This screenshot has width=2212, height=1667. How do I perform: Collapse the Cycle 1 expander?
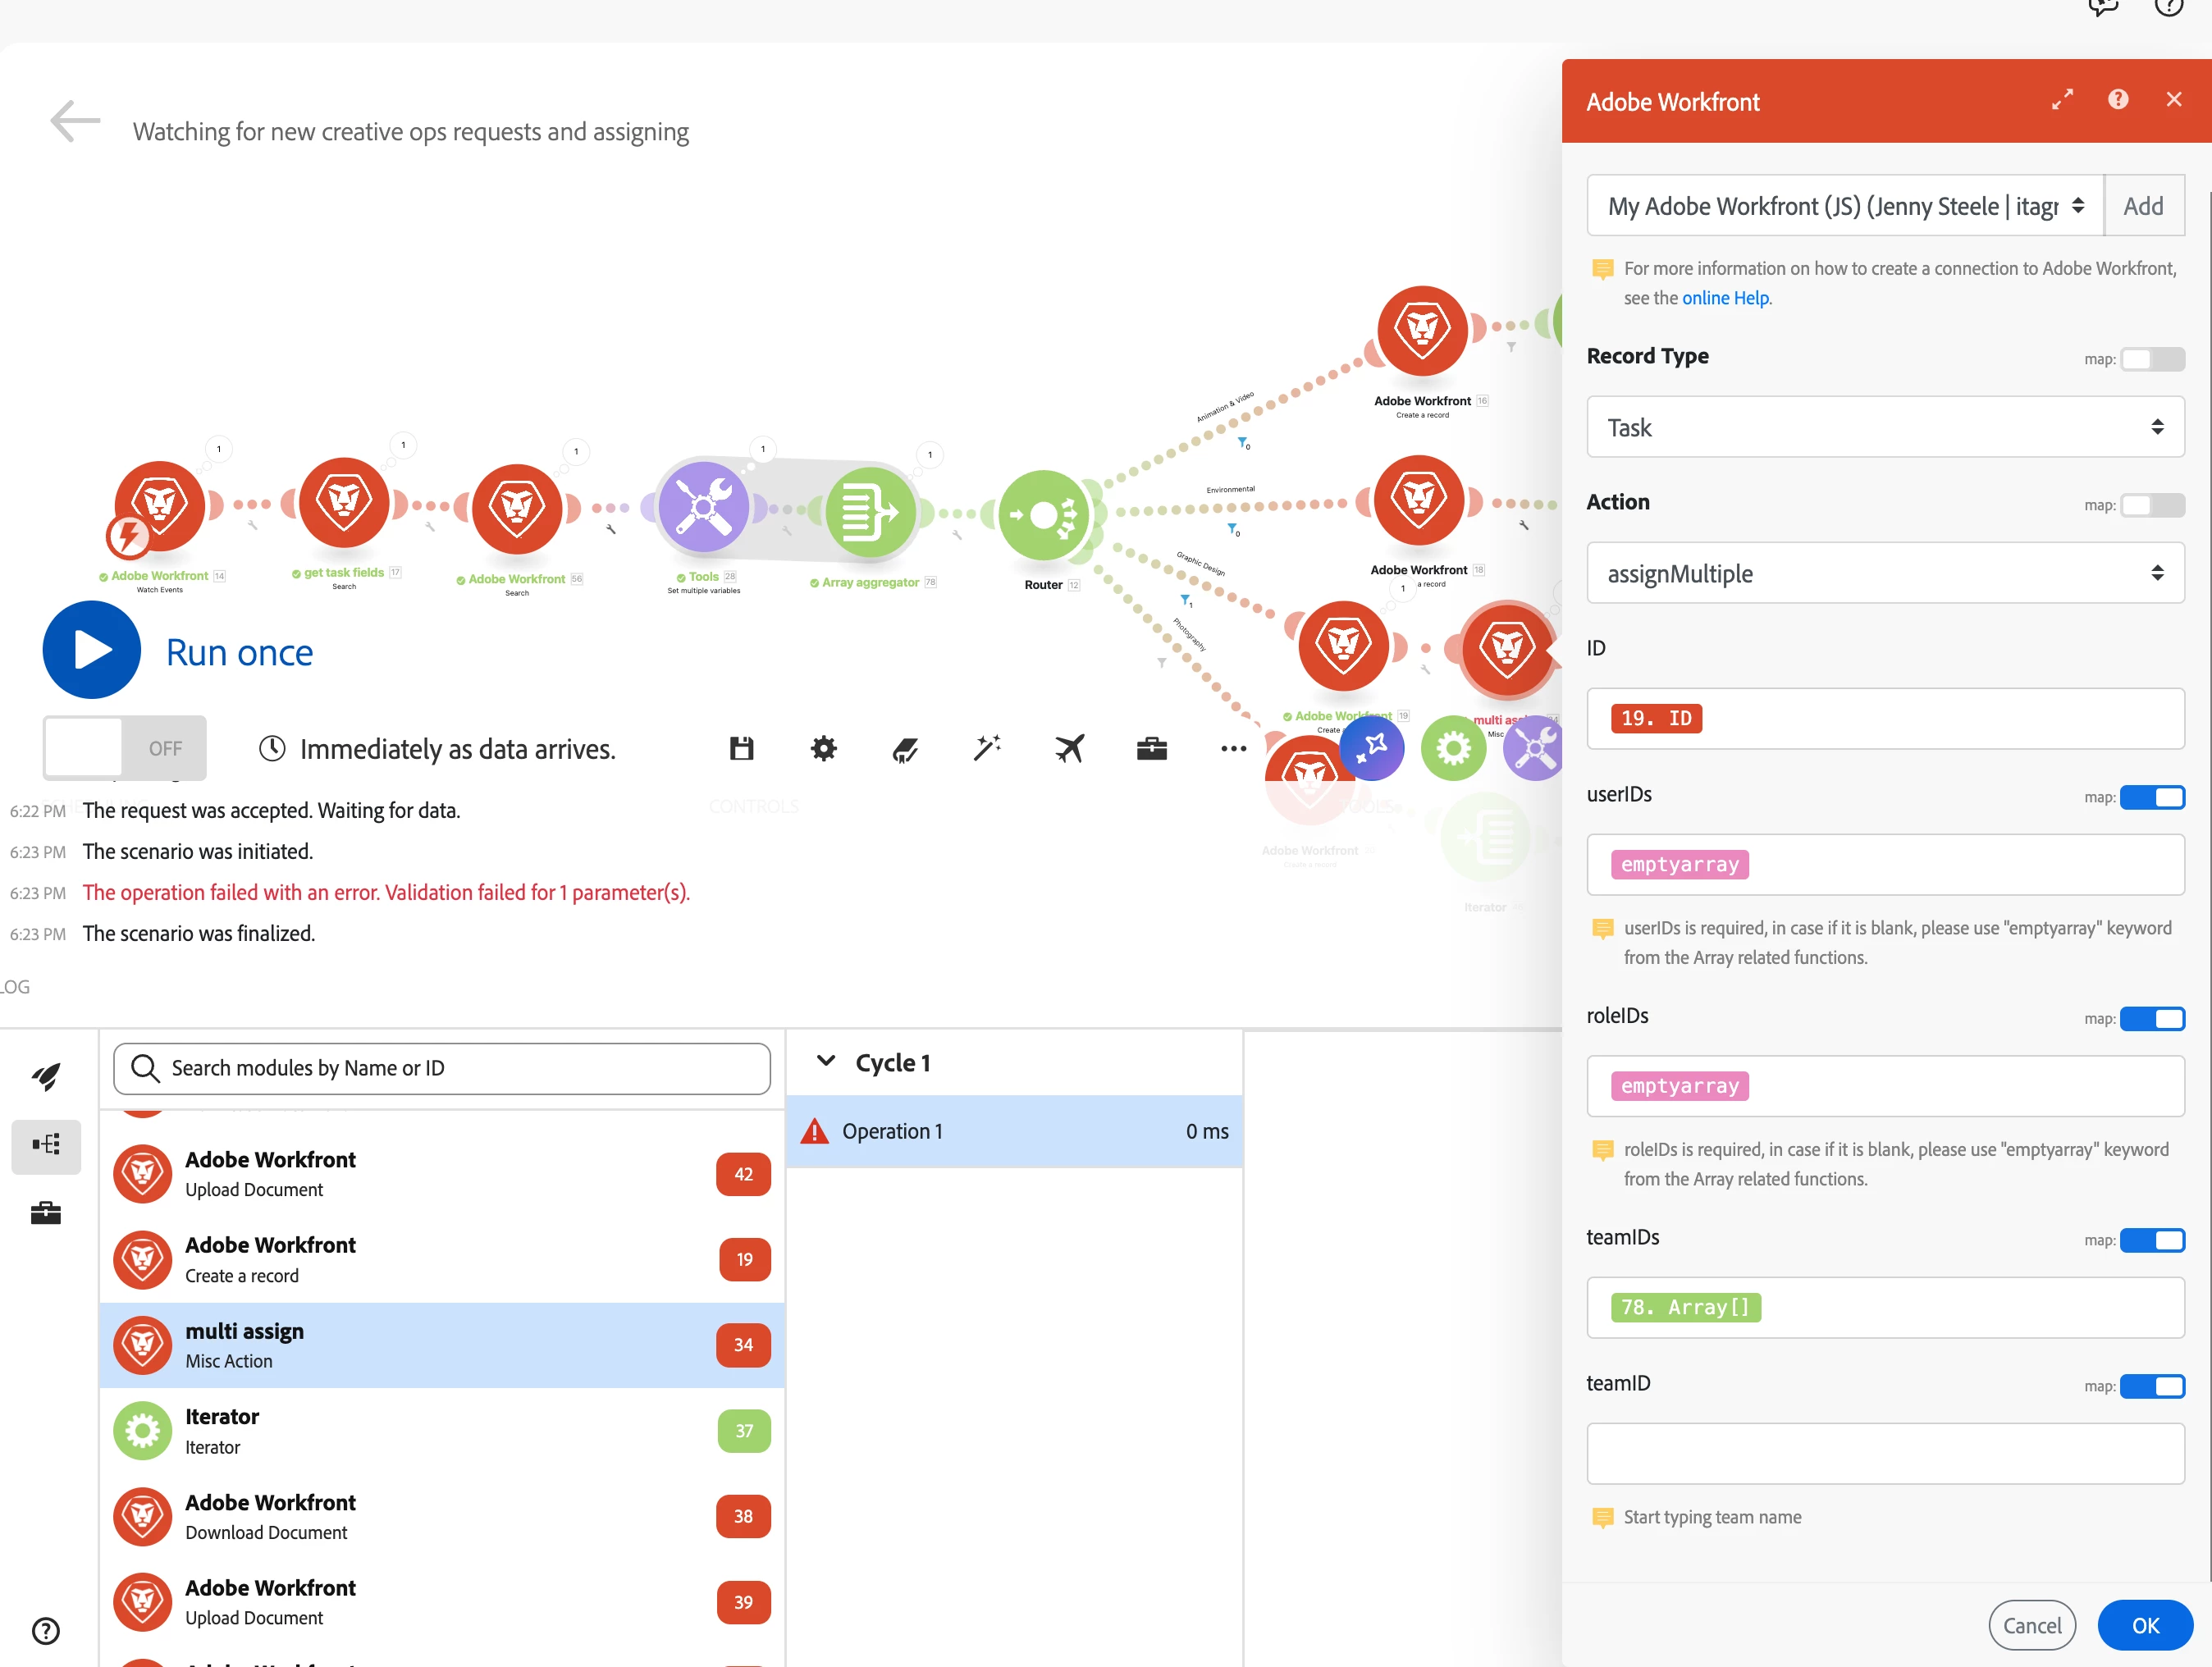coord(826,1061)
